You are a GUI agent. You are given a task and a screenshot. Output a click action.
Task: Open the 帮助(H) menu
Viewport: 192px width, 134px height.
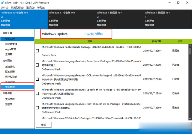41,7
